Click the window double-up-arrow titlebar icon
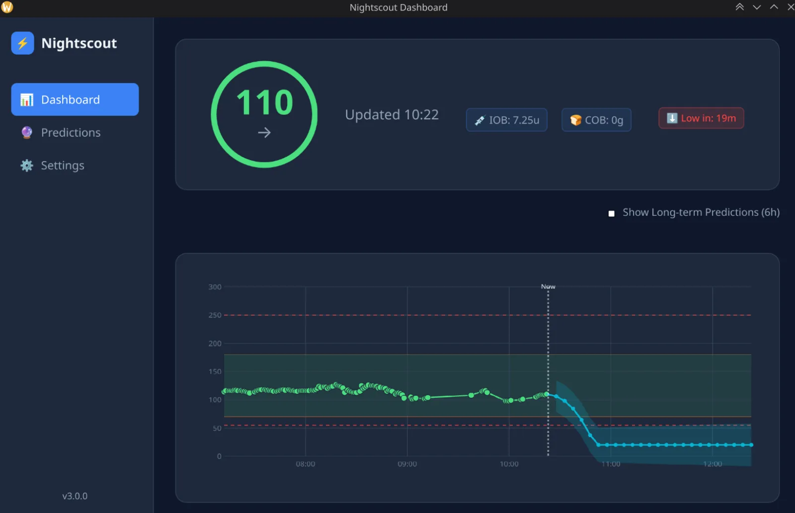This screenshot has width=795, height=513. pyautogui.click(x=740, y=7)
